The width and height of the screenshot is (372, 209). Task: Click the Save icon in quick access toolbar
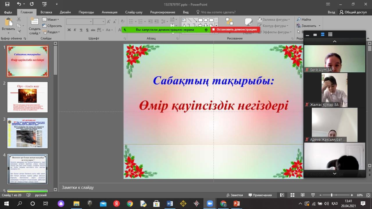tap(7, 4)
